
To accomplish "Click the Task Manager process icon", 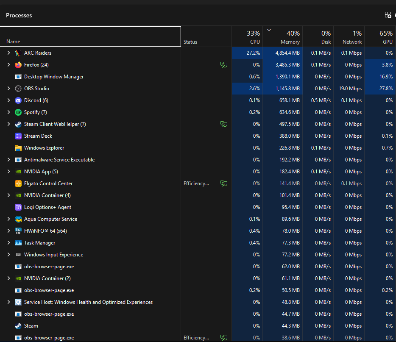I will coord(18,243).
